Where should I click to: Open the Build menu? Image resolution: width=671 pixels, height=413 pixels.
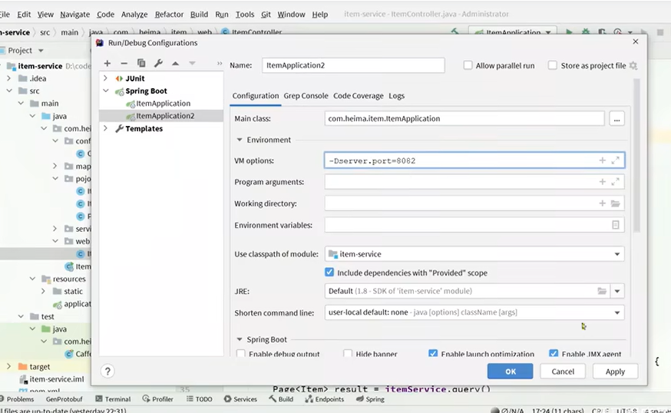[x=199, y=15]
